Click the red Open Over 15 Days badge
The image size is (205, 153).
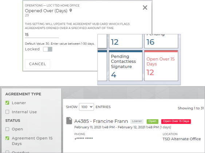click(176, 121)
